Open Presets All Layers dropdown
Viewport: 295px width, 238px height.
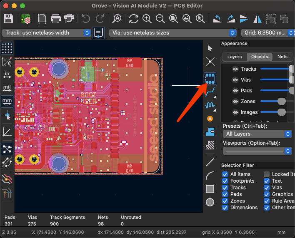click(257, 134)
